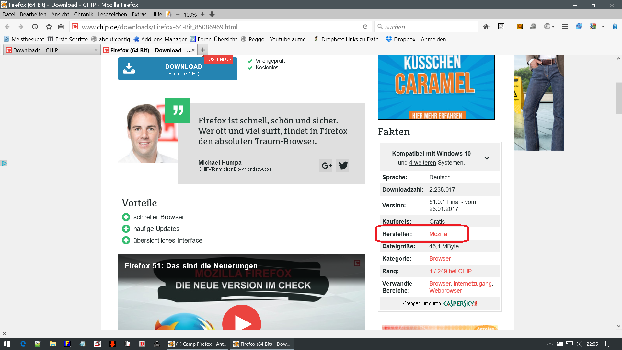Reload the current page

[365, 27]
